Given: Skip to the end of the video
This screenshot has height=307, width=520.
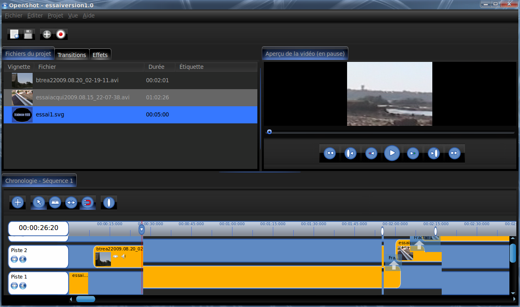Looking at the screenshot, I should tap(454, 153).
